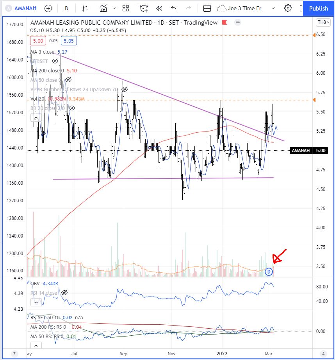
Task: Click the orange 6.50 alert marker
Action: 314,35
